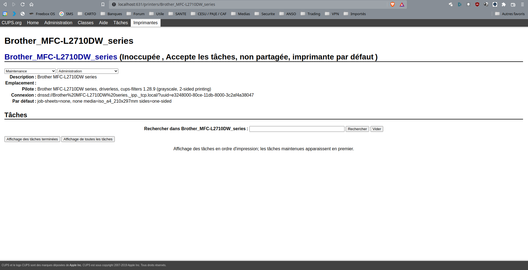Click Affichage de toutes les tâches button
The width and height of the screenshot is (528, 270).
tap(88, 139)
